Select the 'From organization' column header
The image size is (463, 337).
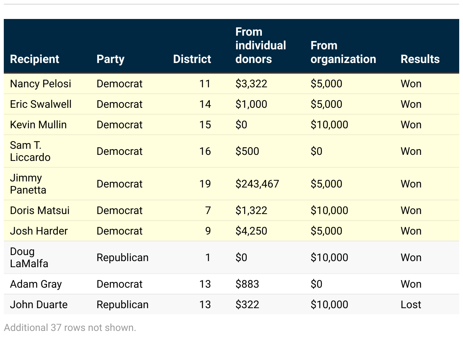343,52
